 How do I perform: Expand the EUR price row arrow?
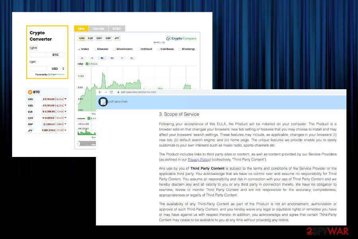[x=66, y=112]
